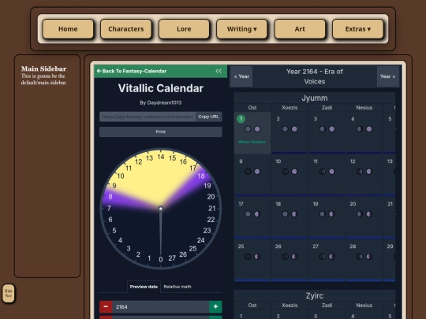Click second moon icon on Jyumm day 1
The height and width of the screenshot is (319, 426).
click(257, 129)
